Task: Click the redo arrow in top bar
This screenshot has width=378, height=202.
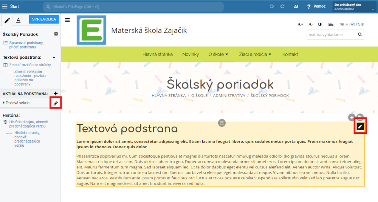Action: (282, 7)
